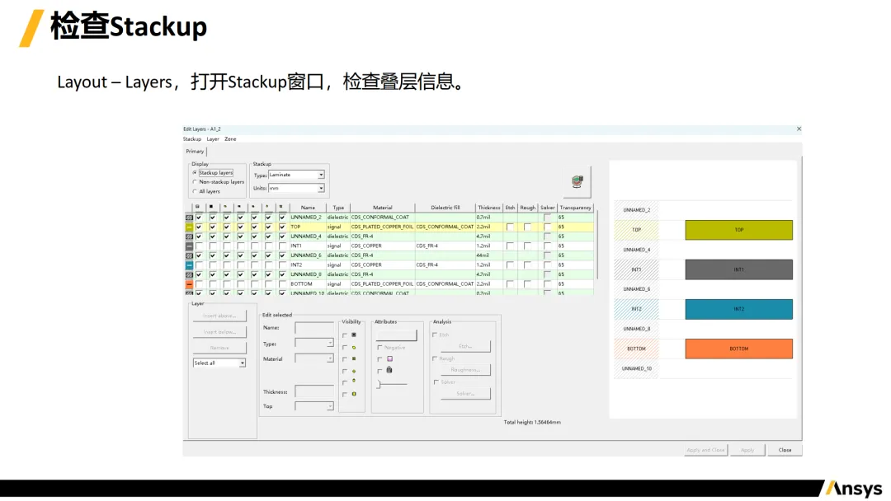Click the Name input field in Edit selected
The image size is (891, 501).
tap(314, 328)
